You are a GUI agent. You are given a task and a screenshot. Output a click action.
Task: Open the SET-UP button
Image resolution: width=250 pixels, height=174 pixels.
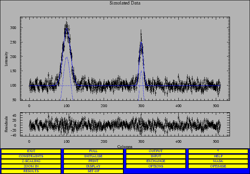click(93, 171)
